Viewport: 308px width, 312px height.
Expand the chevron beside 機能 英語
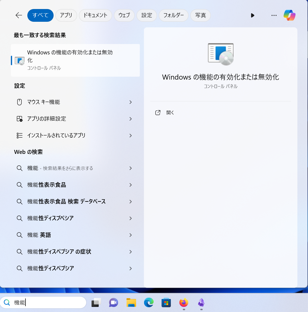131,235
